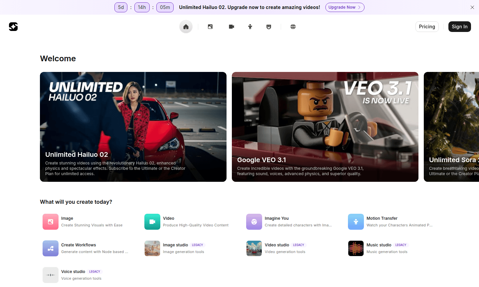Click the Sign In button

click(459, 27)
